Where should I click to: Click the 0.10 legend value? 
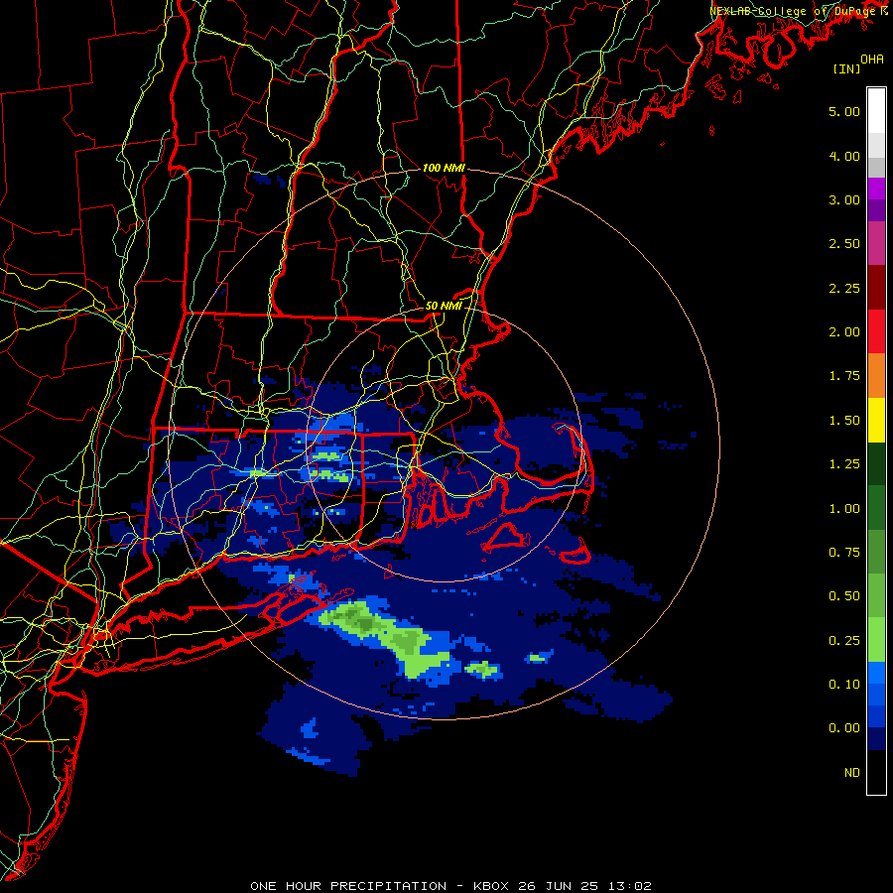coord(844,685)
